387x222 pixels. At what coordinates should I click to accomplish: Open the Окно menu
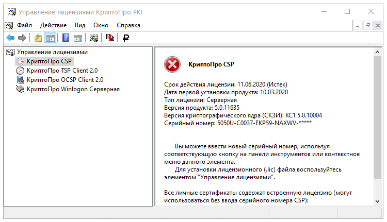pyautogui.click(x=101, y=25)
